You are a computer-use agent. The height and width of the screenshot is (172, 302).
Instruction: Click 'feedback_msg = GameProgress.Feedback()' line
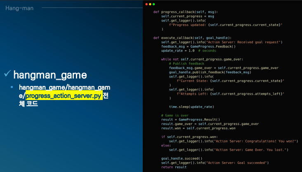tap(198, 46)
